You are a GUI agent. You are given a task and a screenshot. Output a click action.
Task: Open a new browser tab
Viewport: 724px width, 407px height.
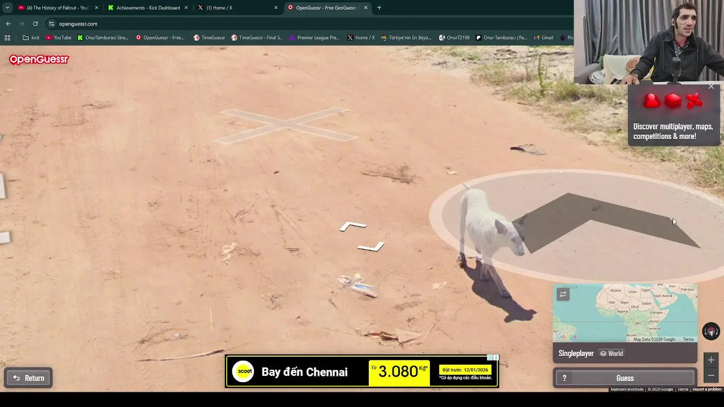379,8
